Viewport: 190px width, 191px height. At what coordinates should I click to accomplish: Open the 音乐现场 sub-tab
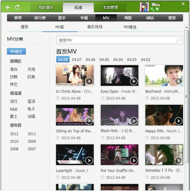pos(95,27)
